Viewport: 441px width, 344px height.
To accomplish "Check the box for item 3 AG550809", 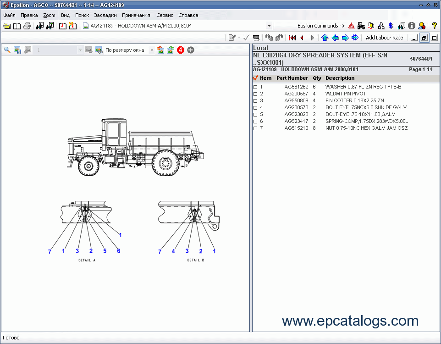I will 255,101.
